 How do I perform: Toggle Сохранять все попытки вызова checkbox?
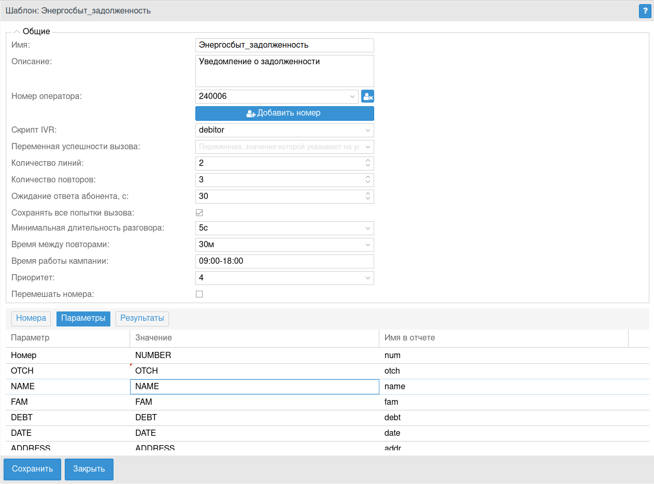tap(199, 212)
